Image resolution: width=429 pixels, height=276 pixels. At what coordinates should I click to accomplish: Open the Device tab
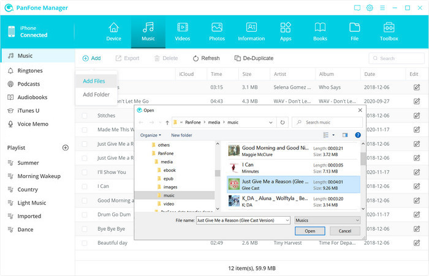[x=113, y=32]
